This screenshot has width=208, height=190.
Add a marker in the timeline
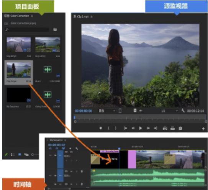point(70,148)
